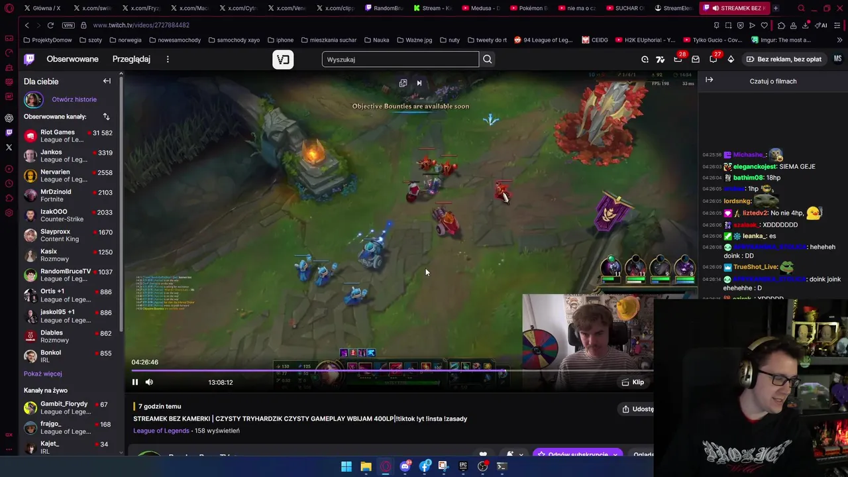Collapse the video chat panel
Screen dimensions: 848x477
point(709,80)
